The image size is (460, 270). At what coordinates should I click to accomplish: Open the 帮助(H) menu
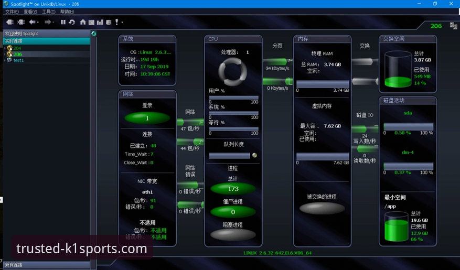point(67,12)
